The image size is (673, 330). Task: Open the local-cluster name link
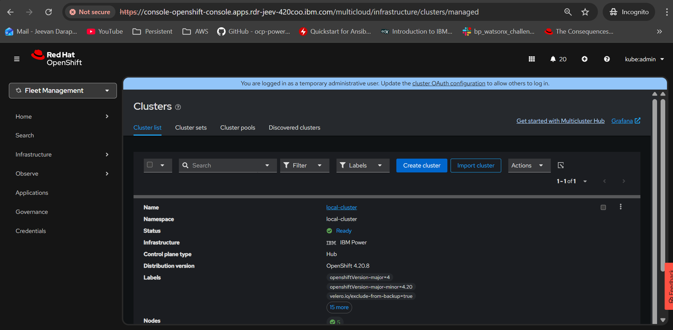(341, 207)
